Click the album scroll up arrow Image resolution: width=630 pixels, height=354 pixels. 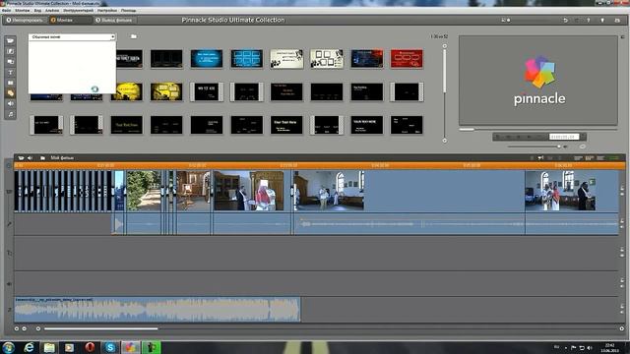(x=444, y=46)
